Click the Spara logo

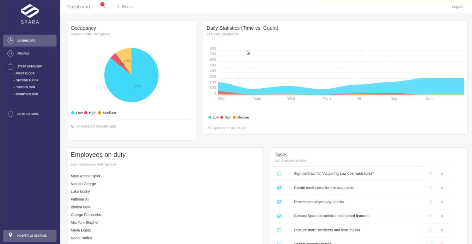[30, 14]
